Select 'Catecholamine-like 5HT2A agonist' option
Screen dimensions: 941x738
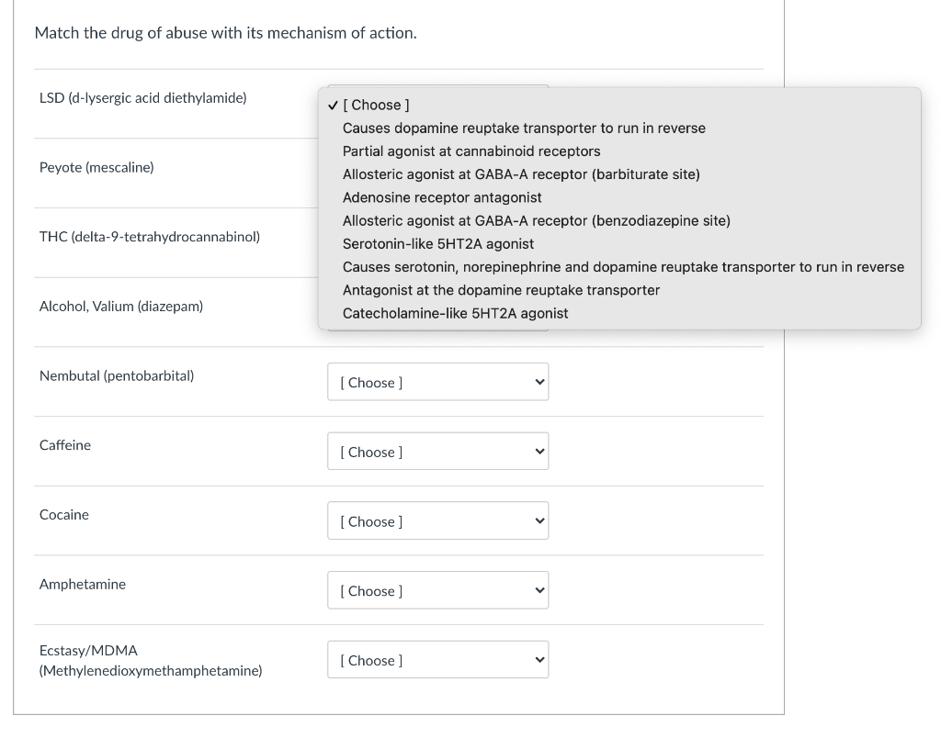click(455, 313)
